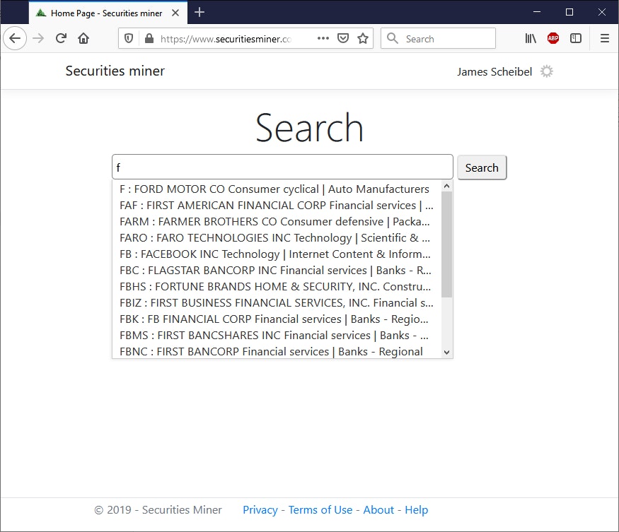Open the tracking protection shield

tap(129, 38)
